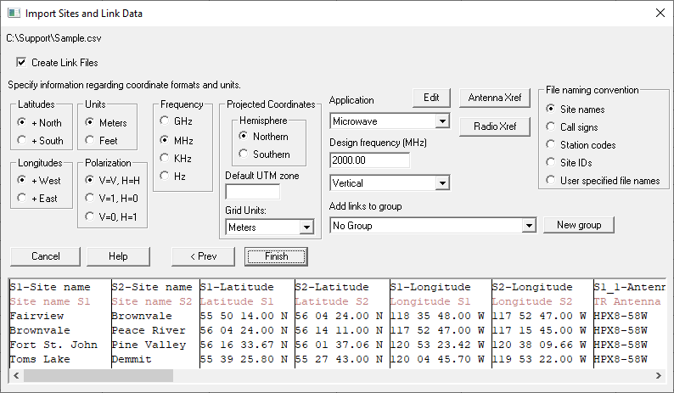Choose + East for longitudes
The image size is (674, 393).
click(x=23, y=198)
